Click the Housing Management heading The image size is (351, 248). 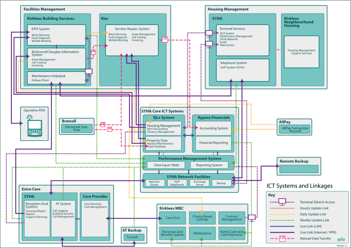(228, 9)
